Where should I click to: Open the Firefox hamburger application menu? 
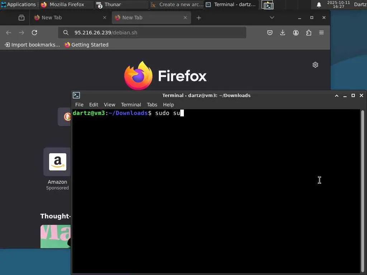click(321, 33)
